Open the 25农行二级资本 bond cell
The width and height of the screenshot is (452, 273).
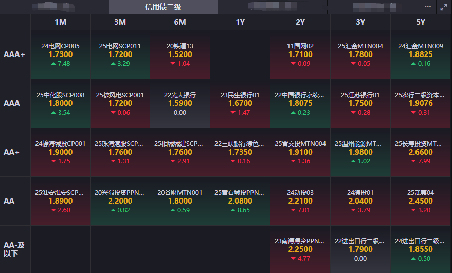[421, 103]
